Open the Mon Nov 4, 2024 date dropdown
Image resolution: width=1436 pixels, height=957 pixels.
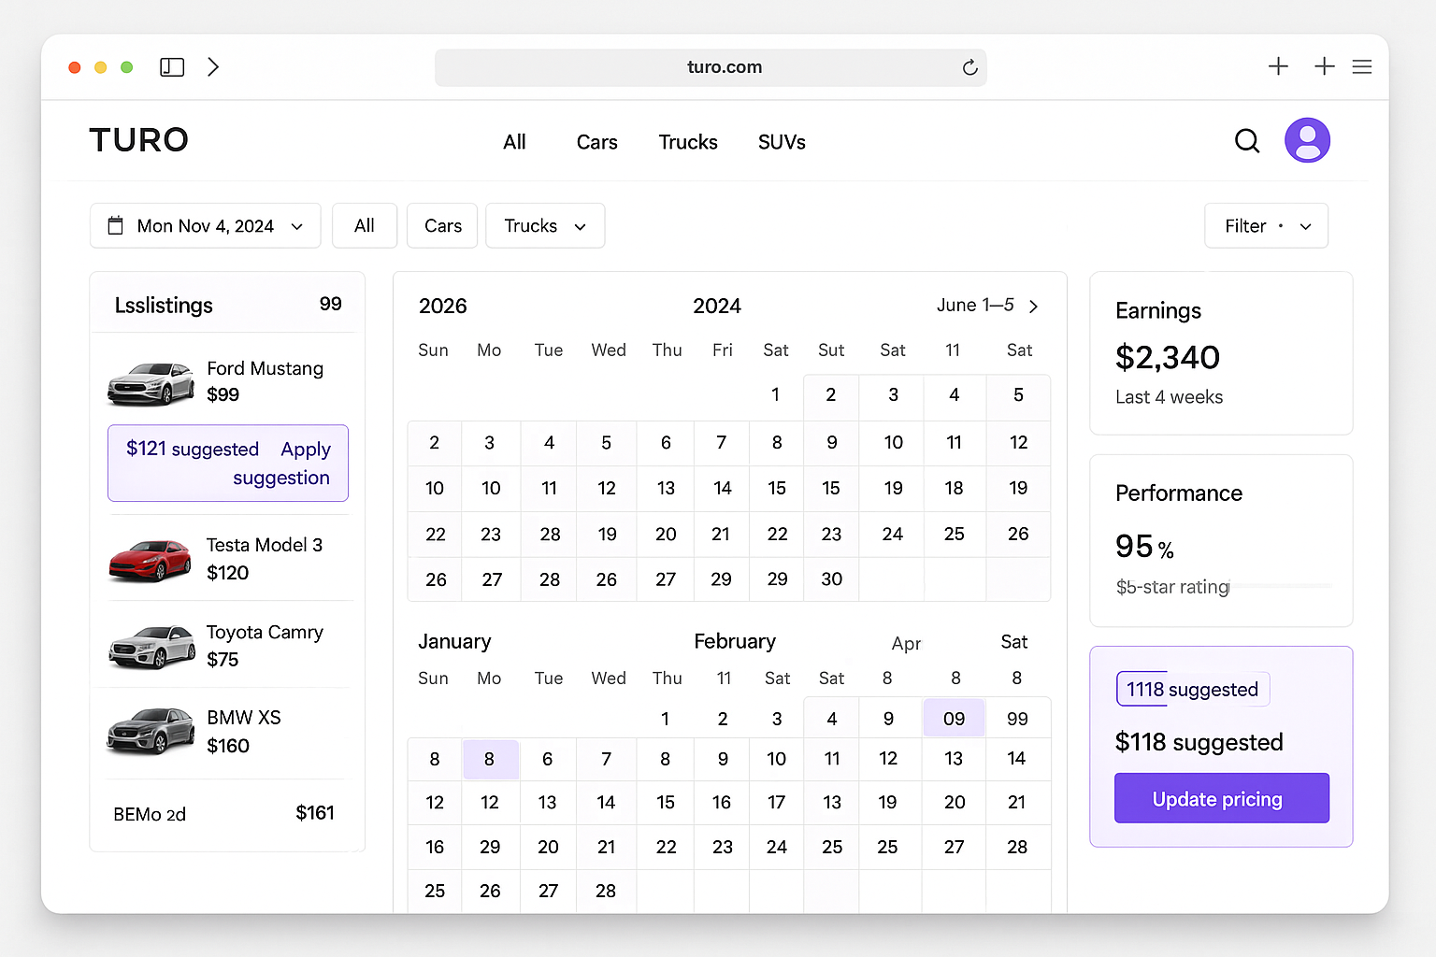point(206,225)
